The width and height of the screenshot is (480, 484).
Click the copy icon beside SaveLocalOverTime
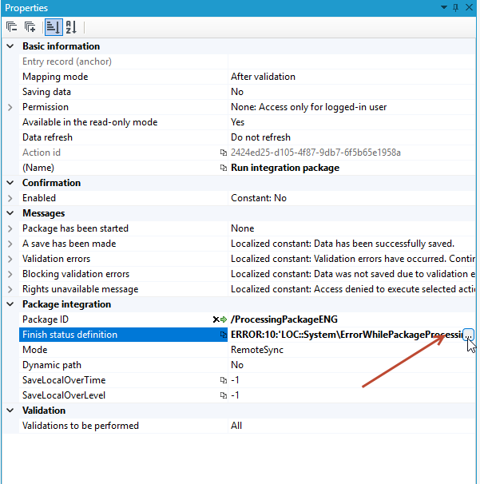click(223, 380)
